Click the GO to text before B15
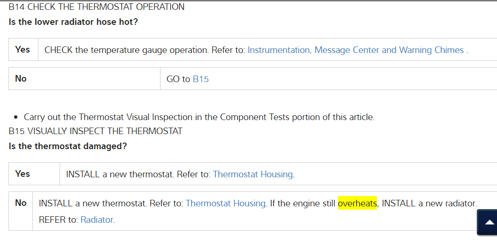This screenshot has height=242, width=497. tap(178, 79)
